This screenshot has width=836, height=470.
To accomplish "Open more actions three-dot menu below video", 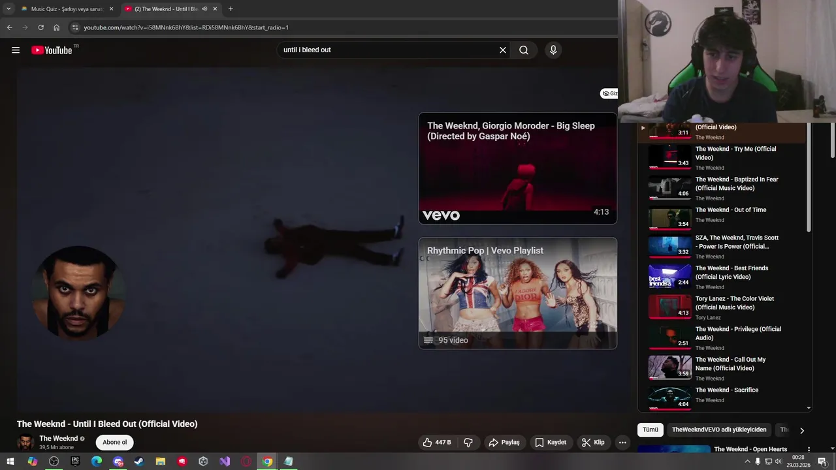I will (x=622, y=443).
